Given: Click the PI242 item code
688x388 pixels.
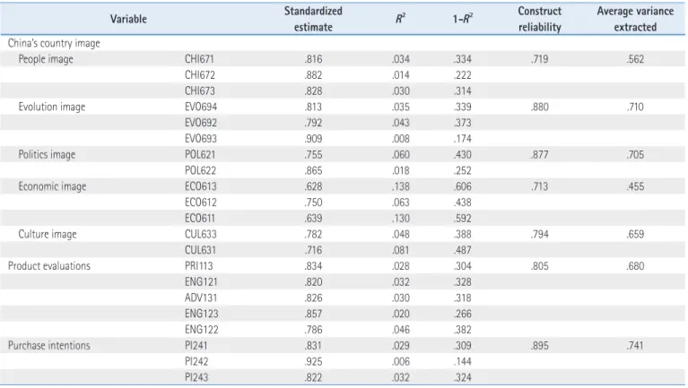Looking at the screenshot, I should point(196,362).
